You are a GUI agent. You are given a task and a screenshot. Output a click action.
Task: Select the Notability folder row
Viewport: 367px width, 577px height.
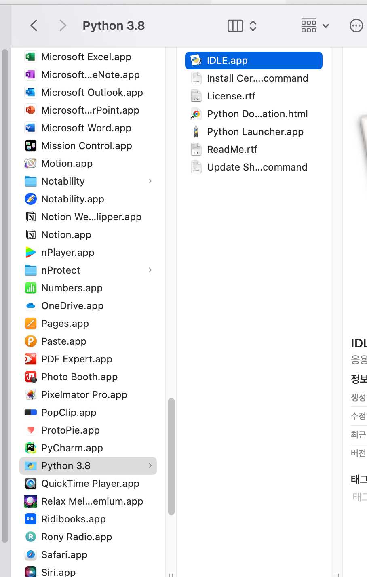coord(88,181)
